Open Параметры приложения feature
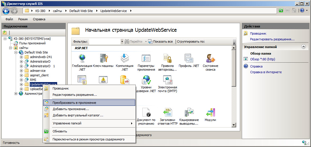 (x=146, y=62)
